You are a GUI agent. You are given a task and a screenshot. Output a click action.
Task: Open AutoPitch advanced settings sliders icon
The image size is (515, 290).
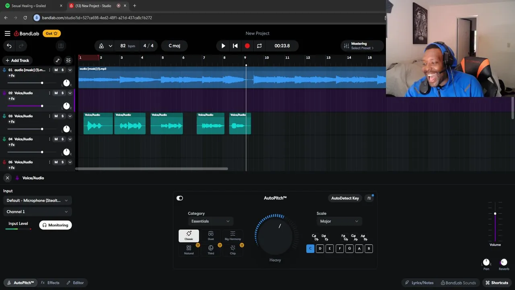pos(369,198)
